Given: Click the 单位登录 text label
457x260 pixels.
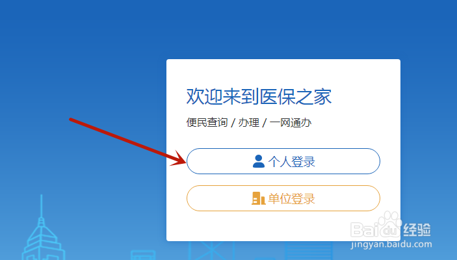Looking at the screenshot, I should (x=291, y=198).
